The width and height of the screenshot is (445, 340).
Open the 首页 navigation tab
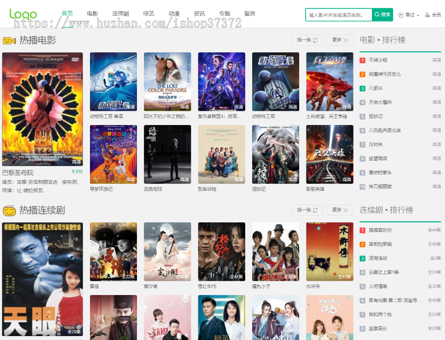click(x=67, y=13)
